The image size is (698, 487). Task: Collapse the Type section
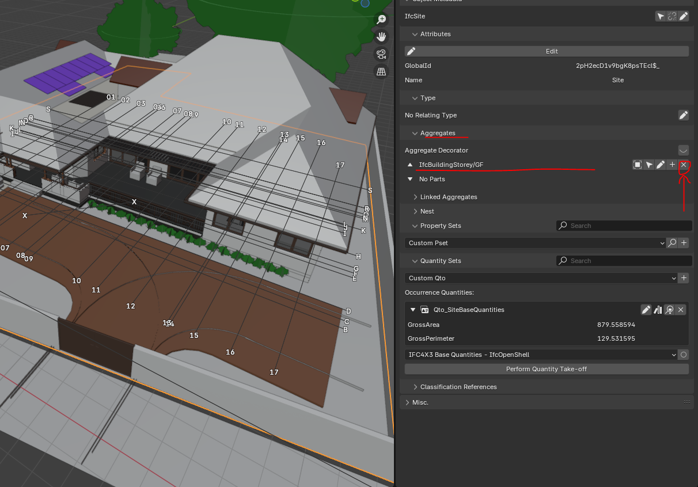(x=415, y=98)
